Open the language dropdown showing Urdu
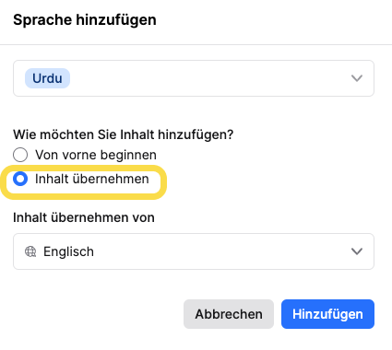392x350 pixels. pos(194,78)
